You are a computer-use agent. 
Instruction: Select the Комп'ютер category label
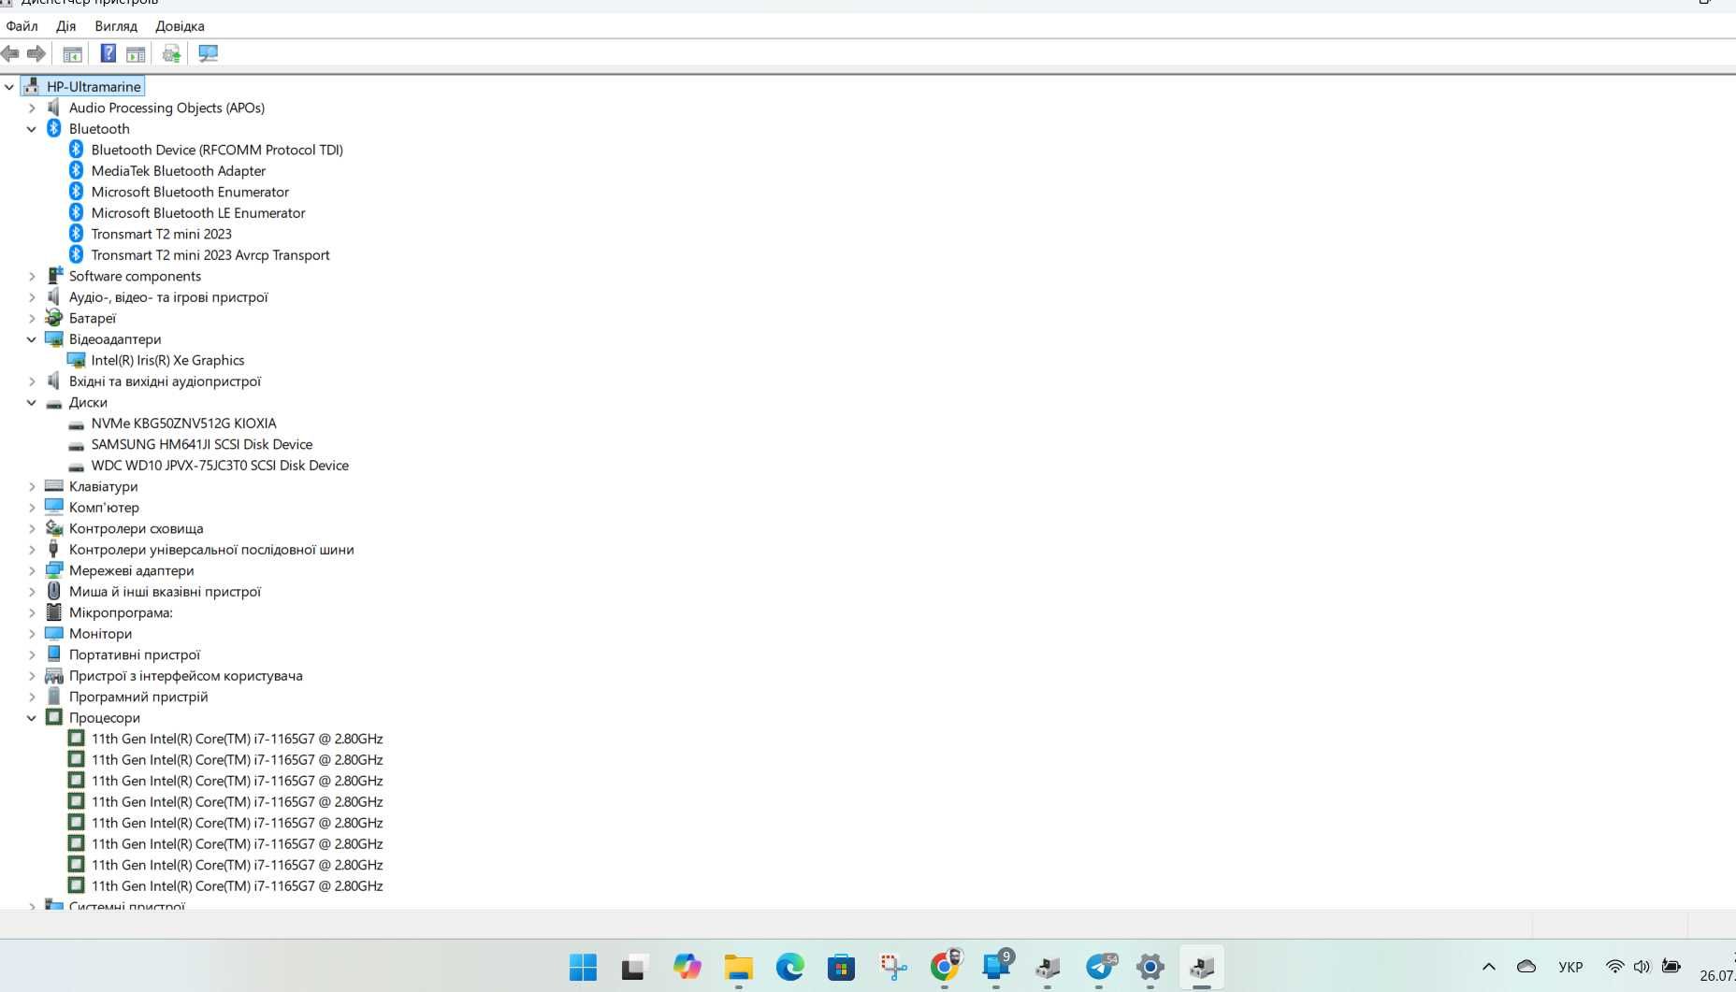[x=104, y=508]
